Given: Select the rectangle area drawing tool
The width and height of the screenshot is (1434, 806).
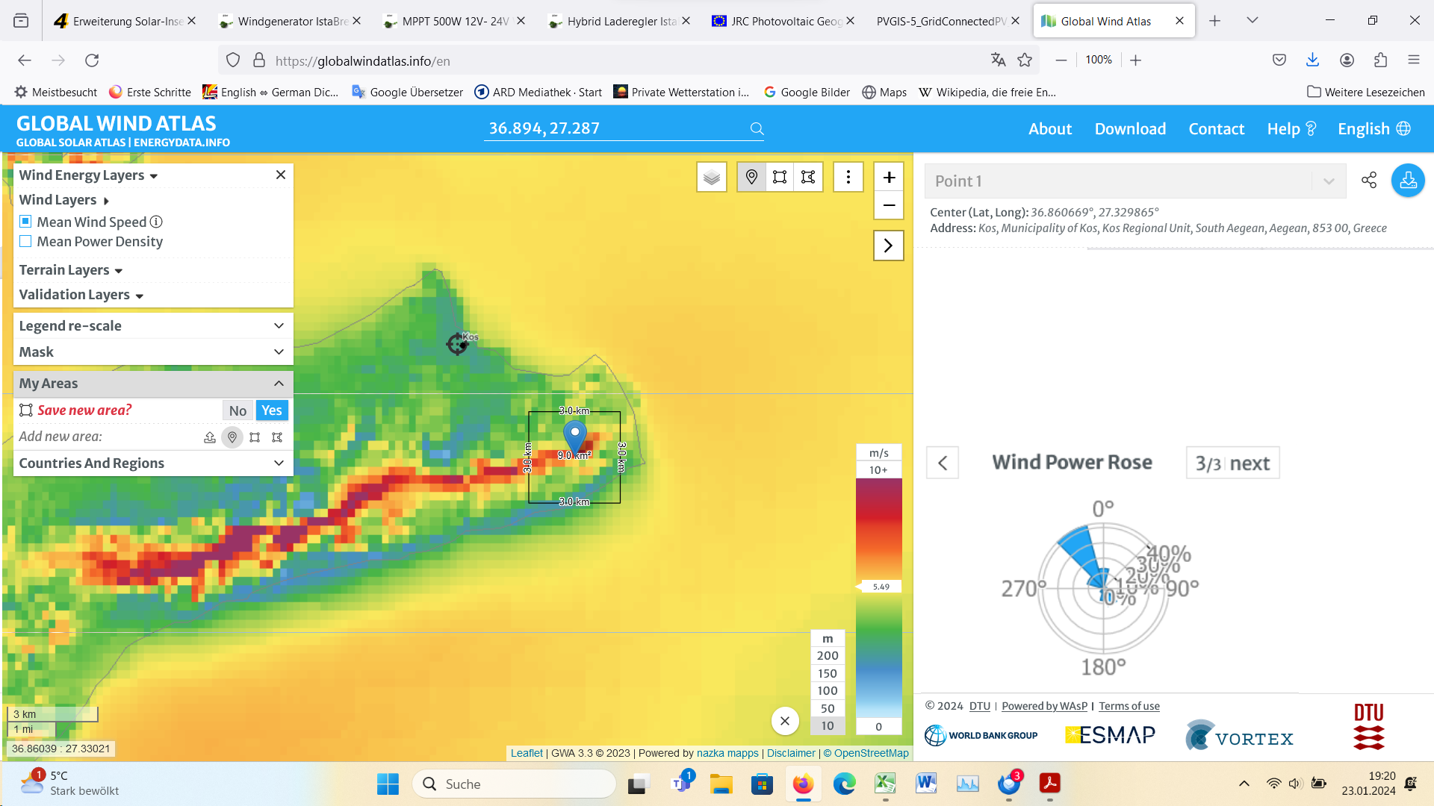Looking at the screenshot, I should point(780,178).
